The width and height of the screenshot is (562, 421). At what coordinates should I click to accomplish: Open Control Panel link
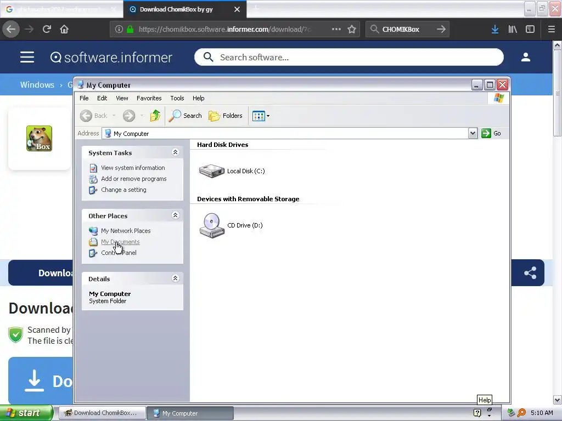(x=119, y=253)
